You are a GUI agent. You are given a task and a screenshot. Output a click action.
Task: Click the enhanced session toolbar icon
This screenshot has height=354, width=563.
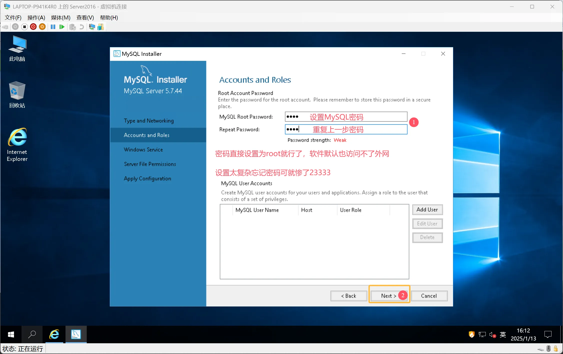tap(92, 27)
